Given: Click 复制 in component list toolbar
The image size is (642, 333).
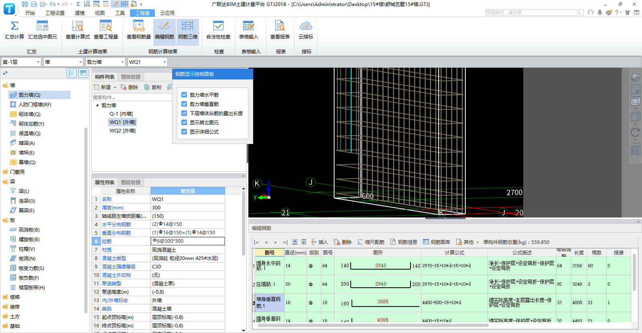Looking at the screenshot, I should click(153, 87).
